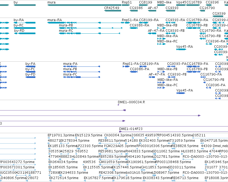Screen dimensions: 228x182
Task: Click the EP19701.3prime EST label
Action: [x=61, y=135]
